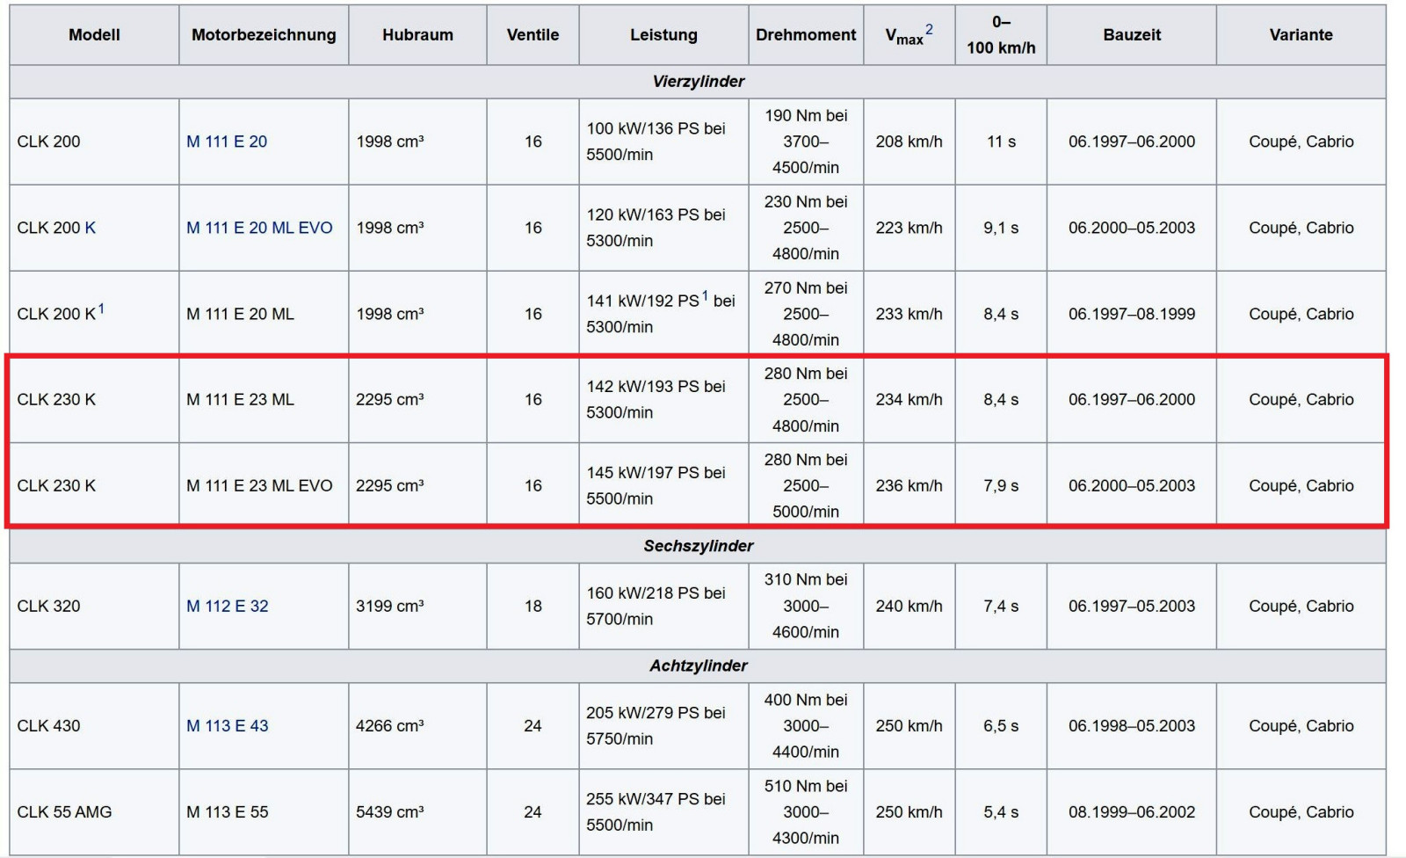
Task: Click the 145 kW/197 PS power cell
Action: (x=663, y=485)
